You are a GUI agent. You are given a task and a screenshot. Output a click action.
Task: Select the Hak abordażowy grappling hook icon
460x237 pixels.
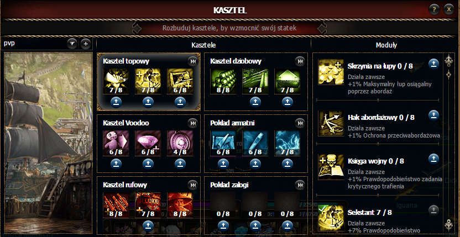pyautogui.click(x=331, y=124)
